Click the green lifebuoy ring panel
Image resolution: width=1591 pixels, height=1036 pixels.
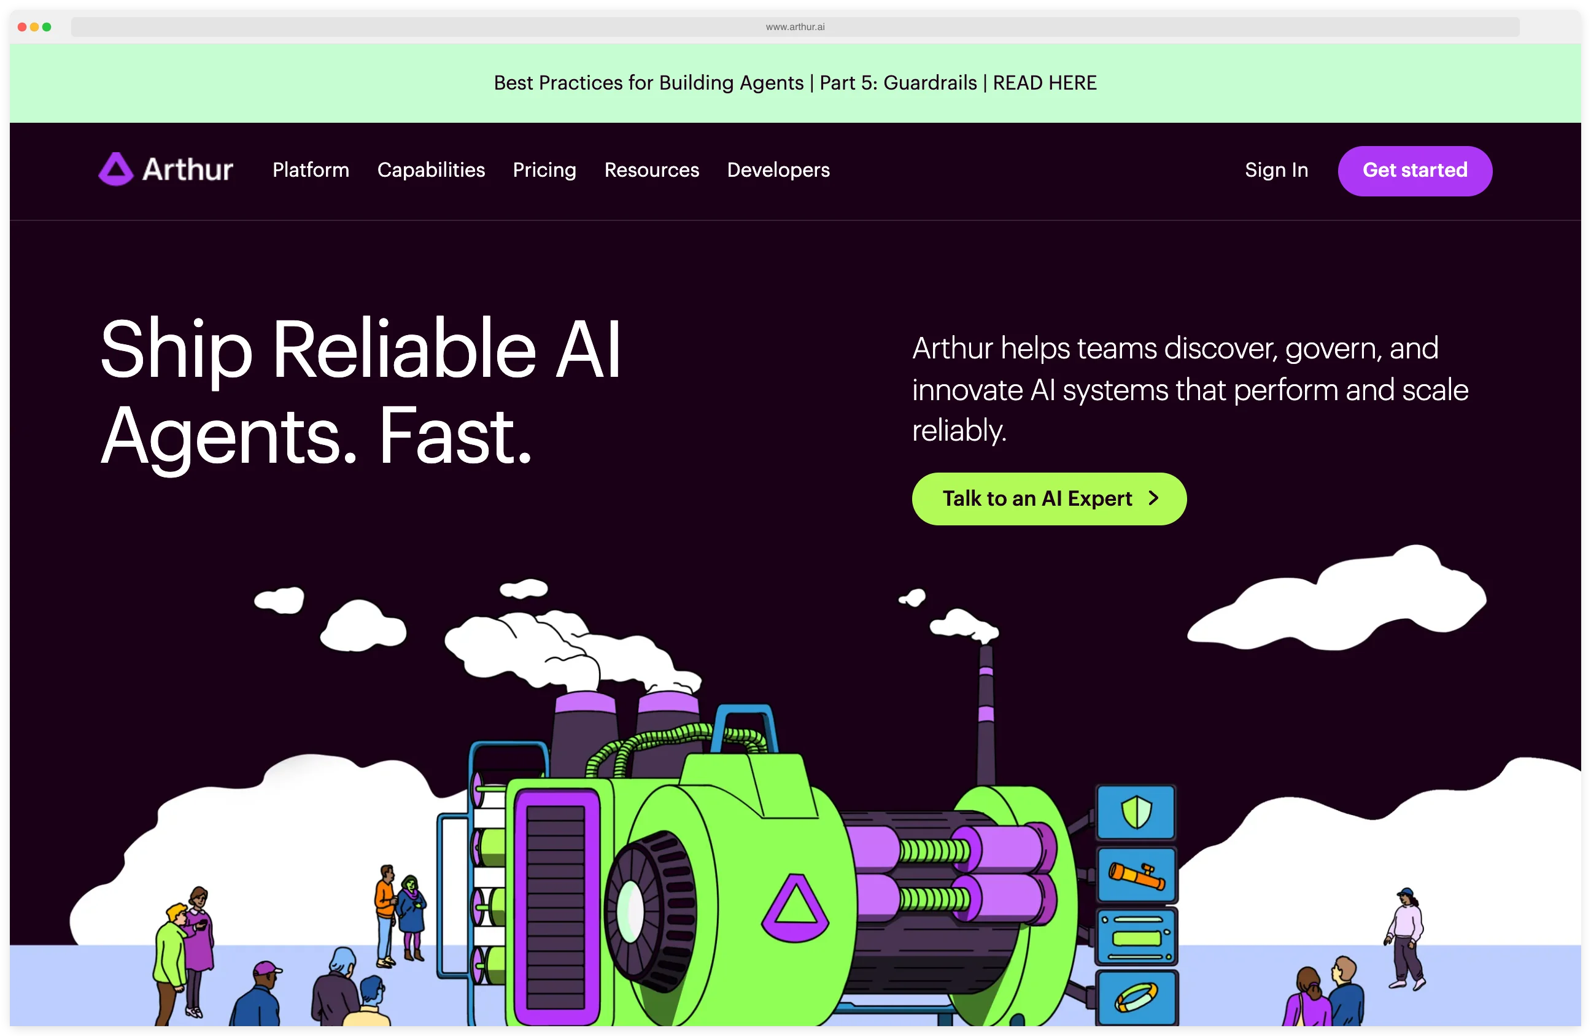[x=1136, y=996]
